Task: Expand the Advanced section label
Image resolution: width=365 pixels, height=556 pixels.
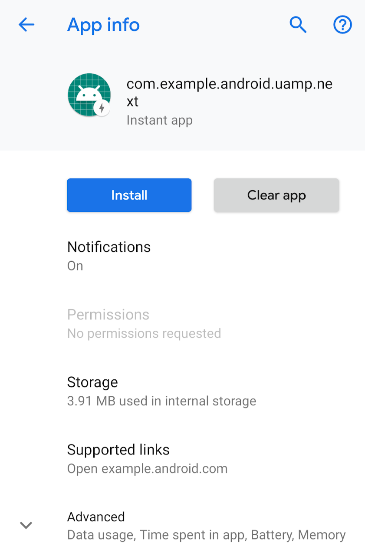Action: (96, 517)
